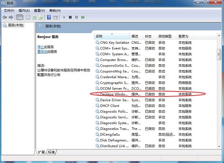The width and height of the screenshot is (224, 163).
Task: Toggle the show/hide console tree icon
Action: [x=20, y=17]
